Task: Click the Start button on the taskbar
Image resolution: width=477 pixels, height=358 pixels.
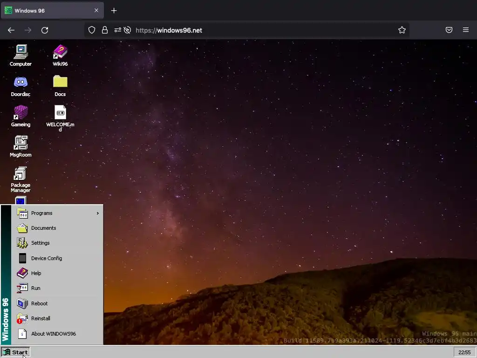Action: [15, 352]
